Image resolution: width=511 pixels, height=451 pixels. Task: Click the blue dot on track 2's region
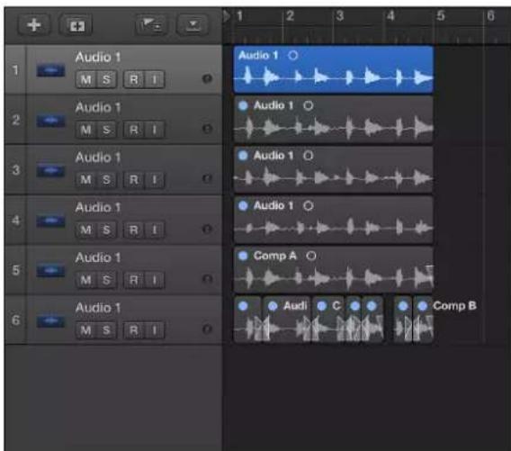click(x=243, y=105)
